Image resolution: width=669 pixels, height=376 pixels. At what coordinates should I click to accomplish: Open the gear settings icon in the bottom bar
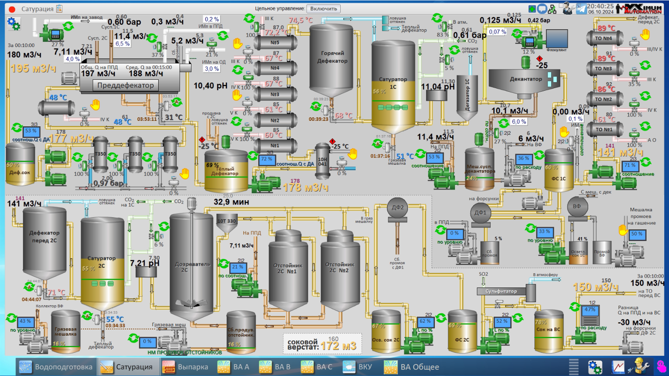595,367
